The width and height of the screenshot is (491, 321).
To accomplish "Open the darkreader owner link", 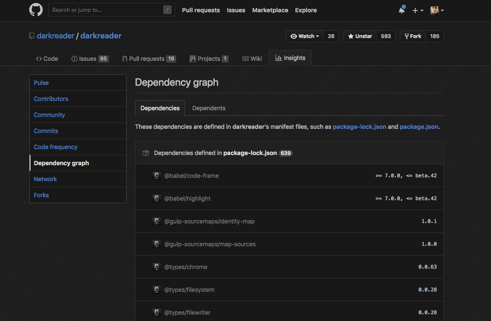I will click(55, 36).
